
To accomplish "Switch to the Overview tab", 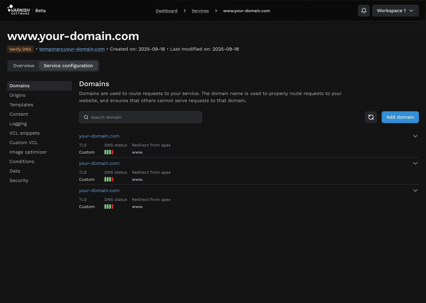I will coord(24,66).
